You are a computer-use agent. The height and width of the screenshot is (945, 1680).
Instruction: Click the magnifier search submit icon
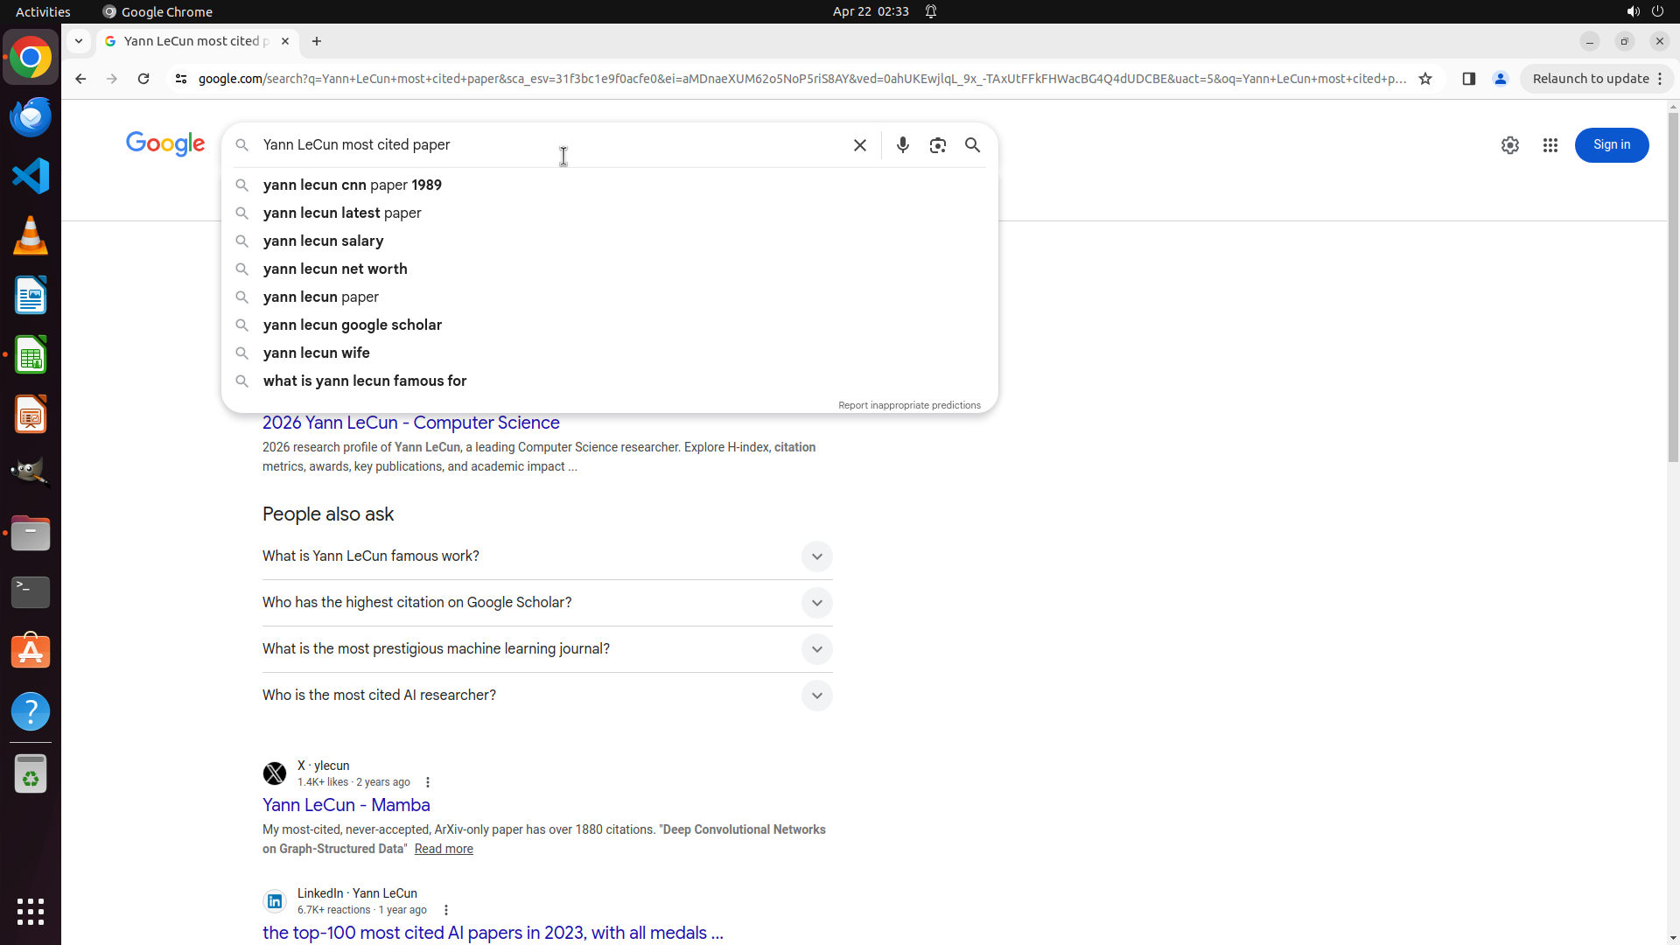(972, 145)
